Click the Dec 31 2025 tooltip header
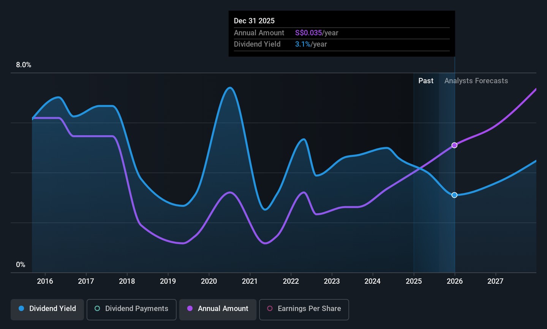The width and height of the screenshot is (547, 329). (x=254, y=21)
